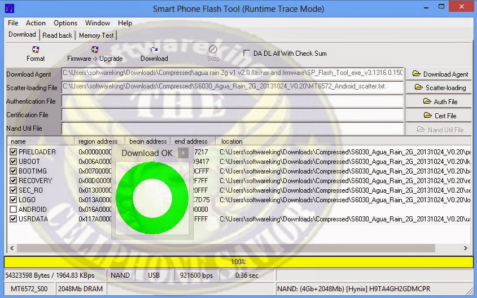Screen dimensions: 477x298
Task: Uncheck the LOGO partition
Action: 13,199
